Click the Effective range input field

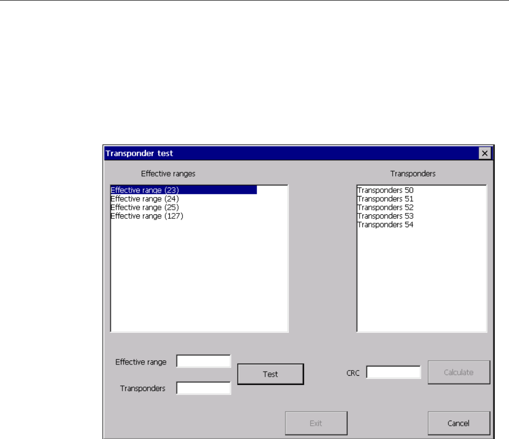coord(203,361)
